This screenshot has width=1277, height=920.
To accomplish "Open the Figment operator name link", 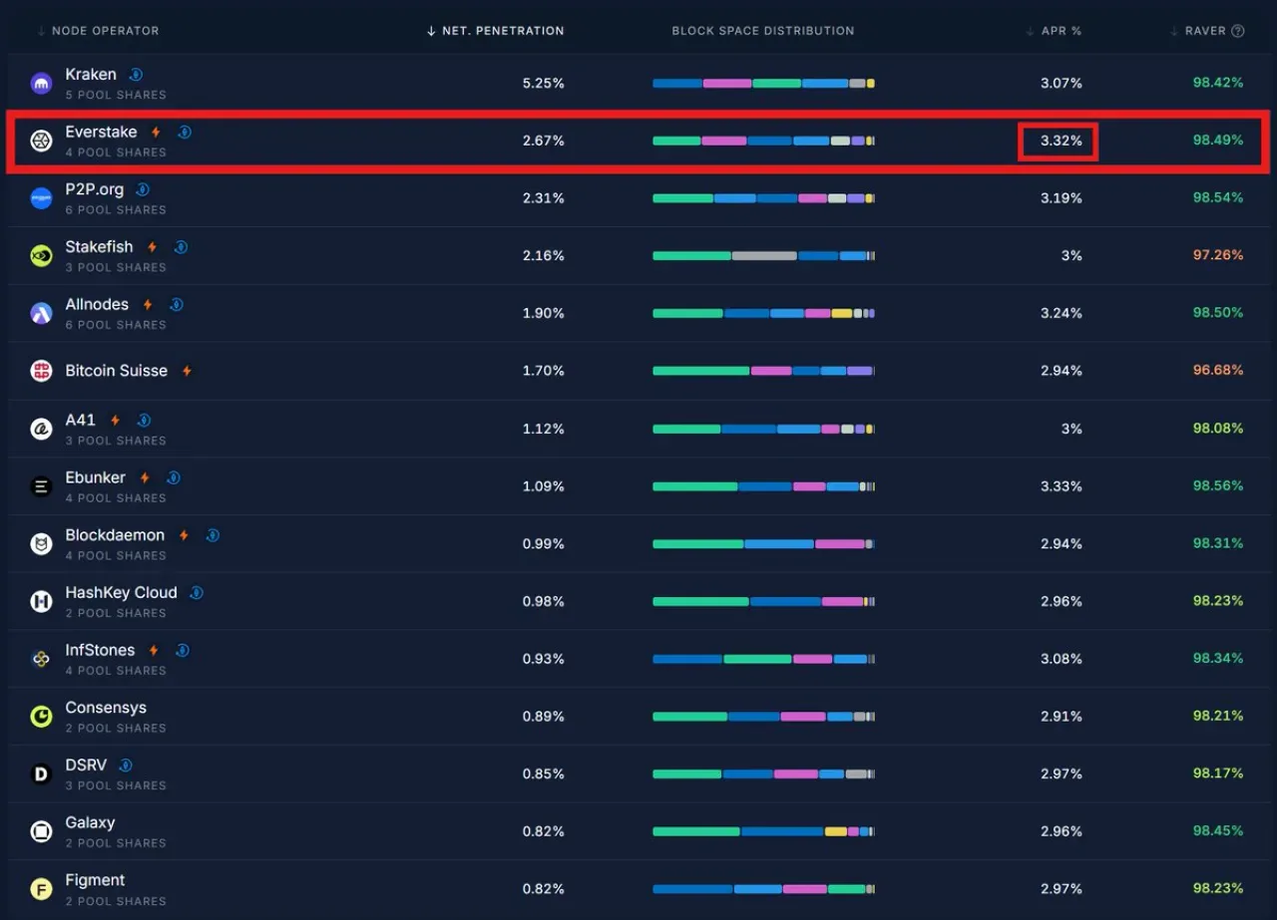I will [95, 880].
